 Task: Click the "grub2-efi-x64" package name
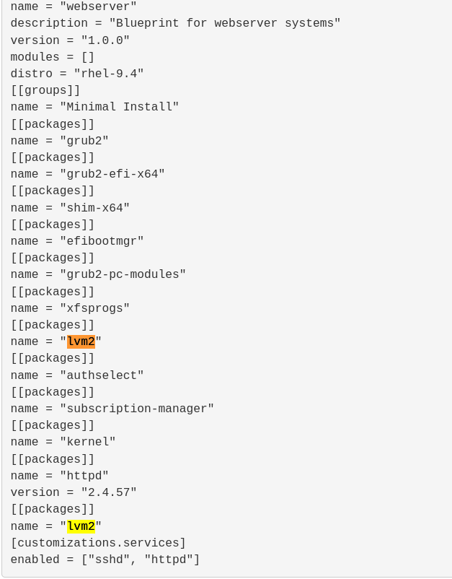112,174
